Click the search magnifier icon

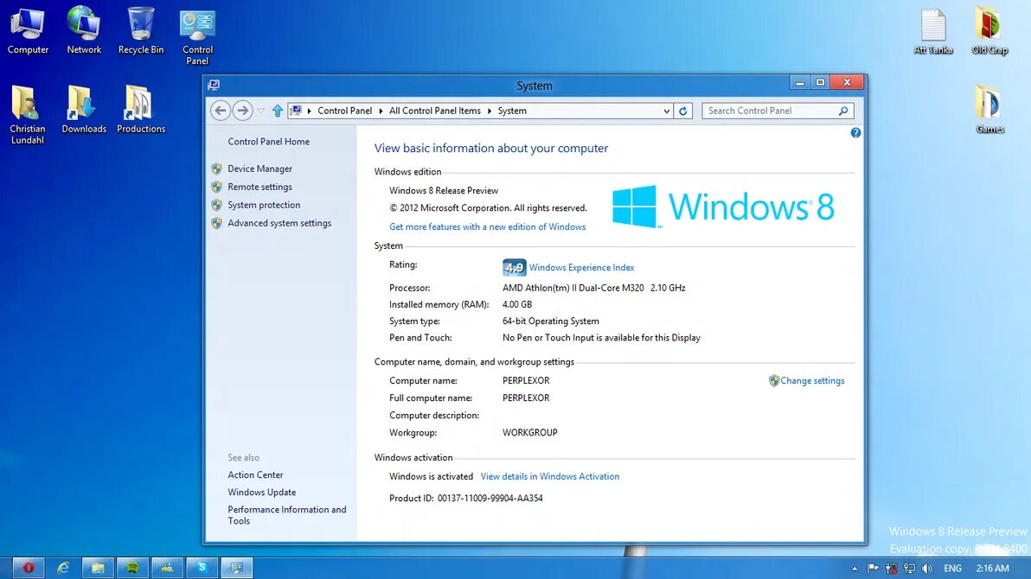pyautogui.click(x=843, y=111)
